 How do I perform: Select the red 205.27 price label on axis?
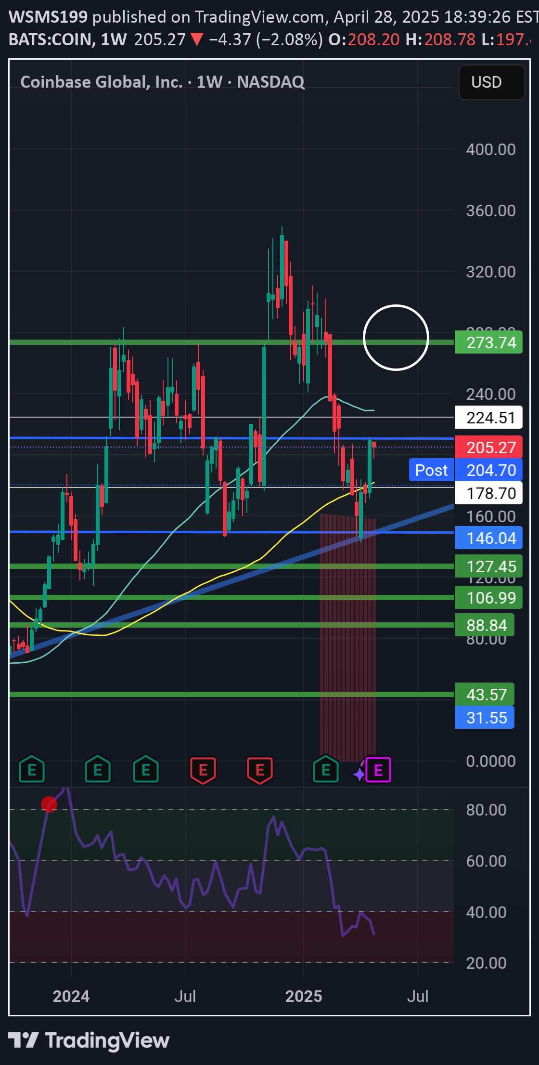coord(488,447)
